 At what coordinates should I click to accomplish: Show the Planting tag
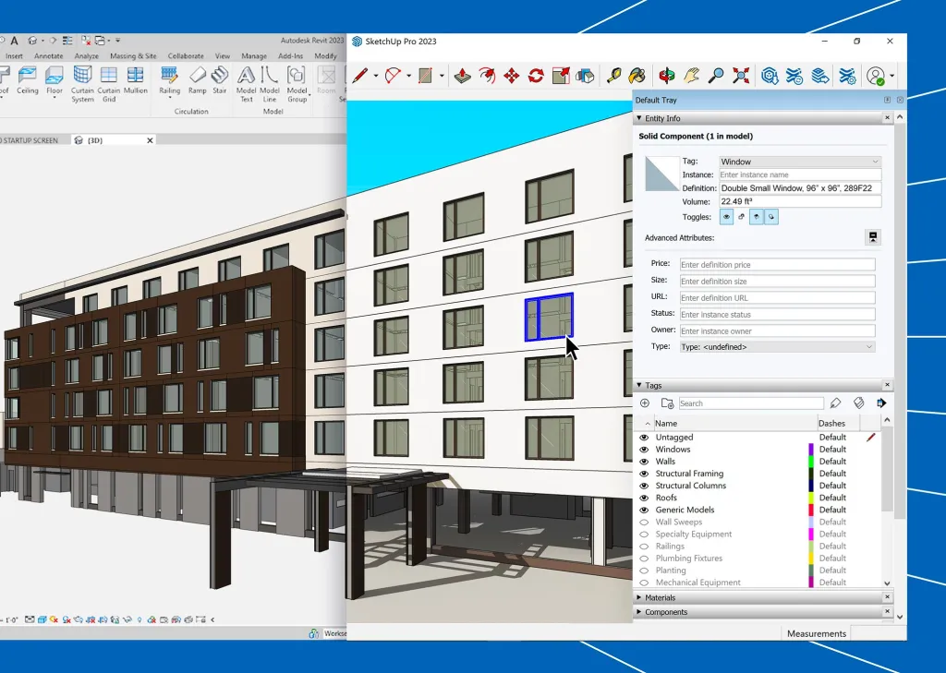(644, 571)
